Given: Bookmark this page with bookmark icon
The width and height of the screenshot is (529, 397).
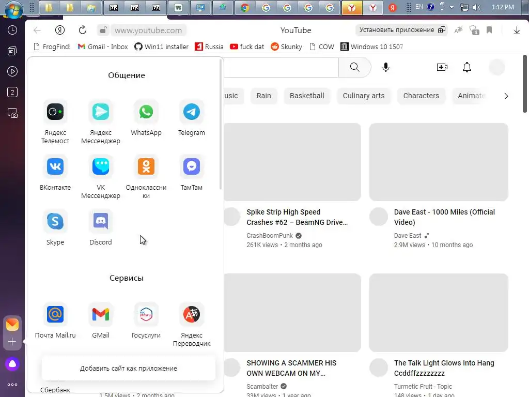Looking at the screenshot, I should [489, 30].
